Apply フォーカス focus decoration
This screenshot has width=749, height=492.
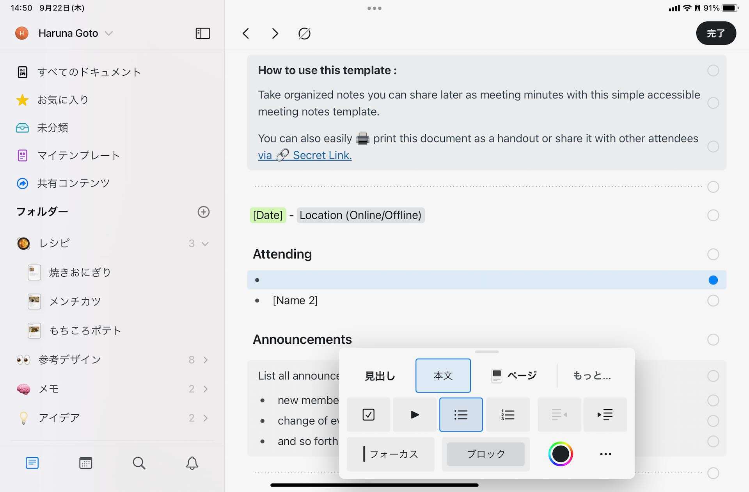390,454
